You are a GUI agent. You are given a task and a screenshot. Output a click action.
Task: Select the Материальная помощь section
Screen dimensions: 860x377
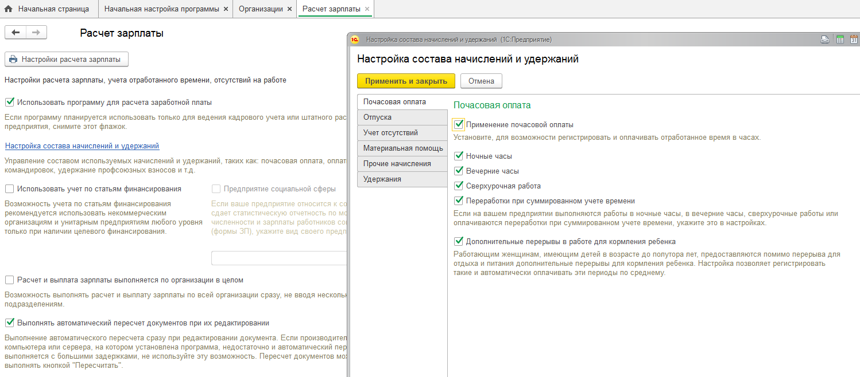pyautogui.click(x=402, y=148)
